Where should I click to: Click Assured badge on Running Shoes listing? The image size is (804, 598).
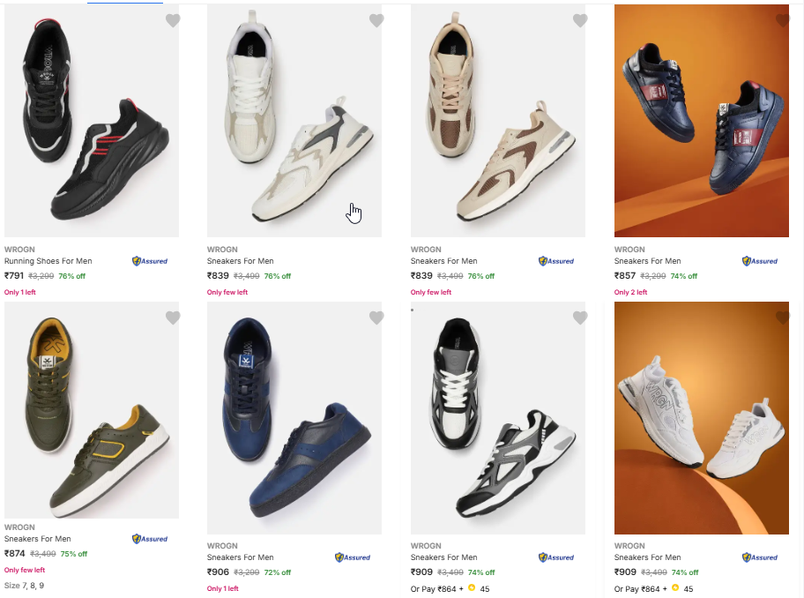(150, 261)
